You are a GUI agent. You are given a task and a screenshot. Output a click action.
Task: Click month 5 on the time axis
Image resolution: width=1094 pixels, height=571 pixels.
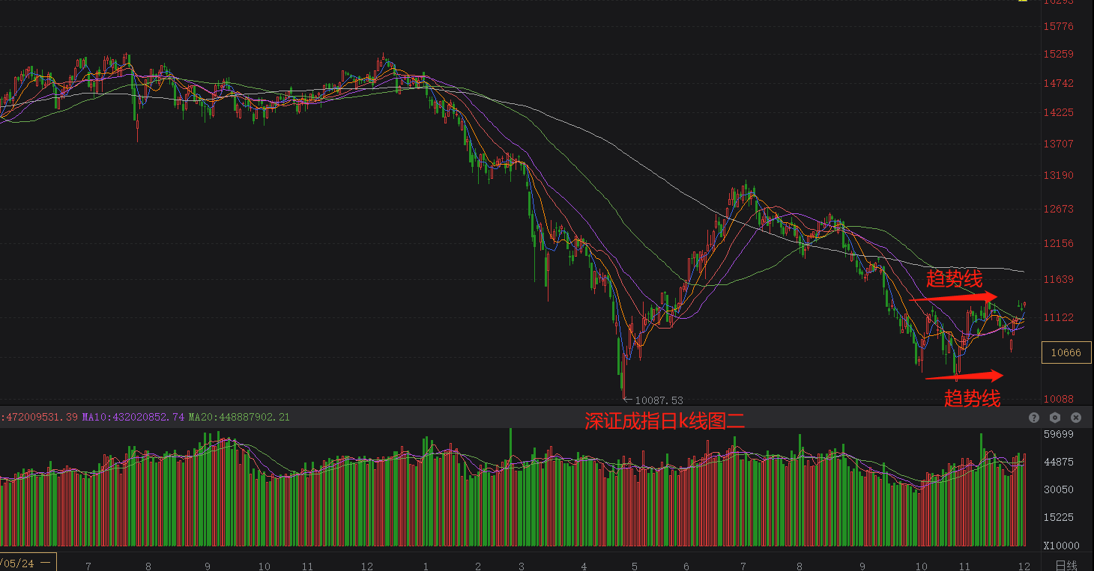click(634, 567)
